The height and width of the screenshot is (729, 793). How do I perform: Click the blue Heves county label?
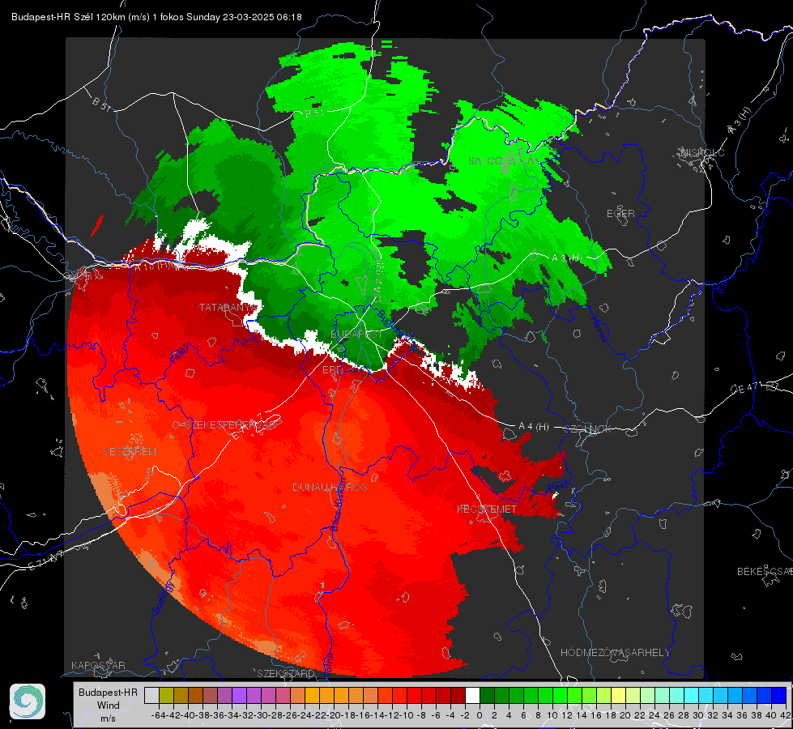pos(599,328)
